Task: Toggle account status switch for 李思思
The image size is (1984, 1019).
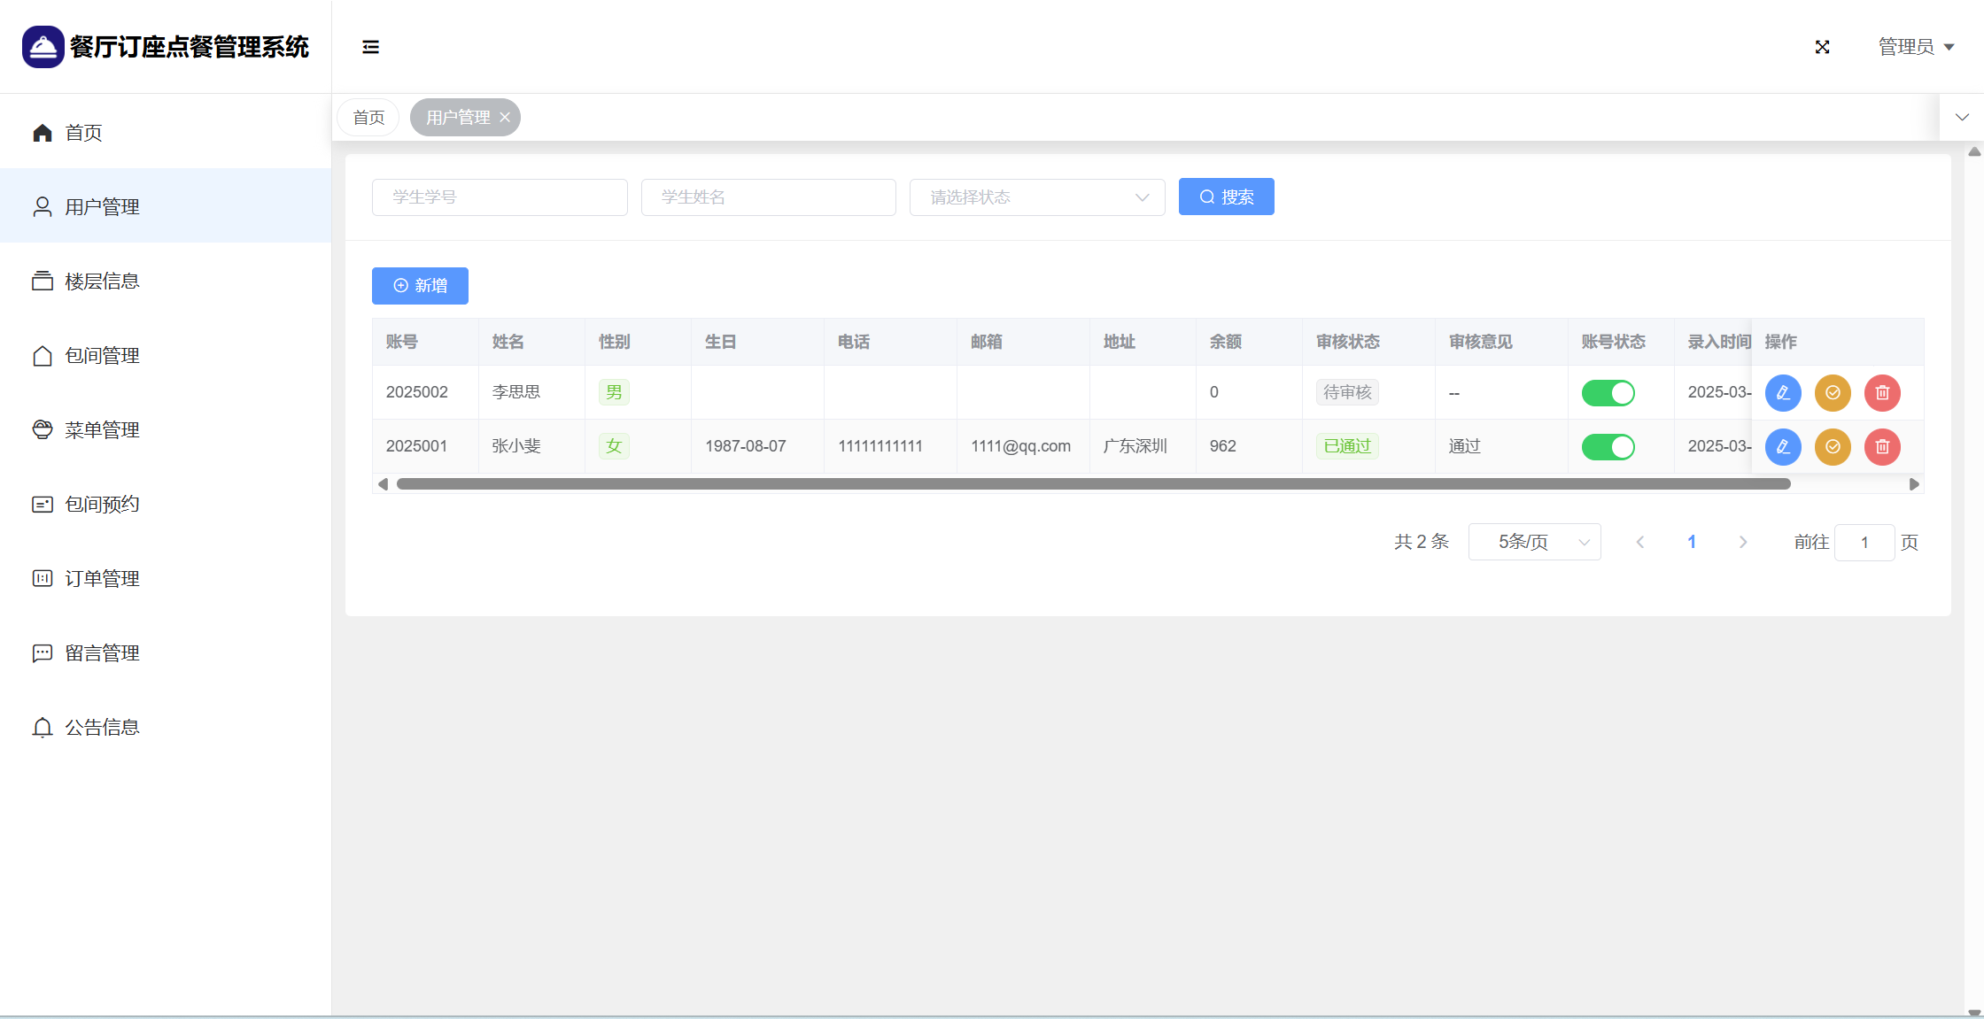Action: [x=1608, y=393]
